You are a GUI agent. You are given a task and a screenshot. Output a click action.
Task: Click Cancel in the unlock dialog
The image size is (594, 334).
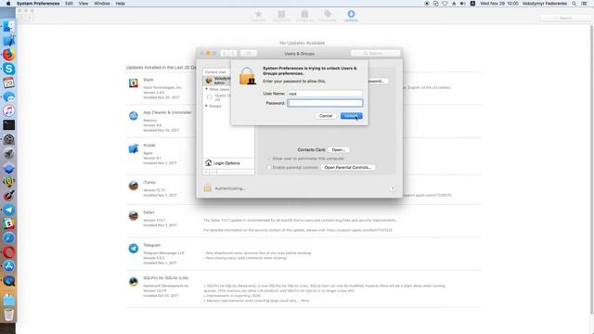point(326,116)
